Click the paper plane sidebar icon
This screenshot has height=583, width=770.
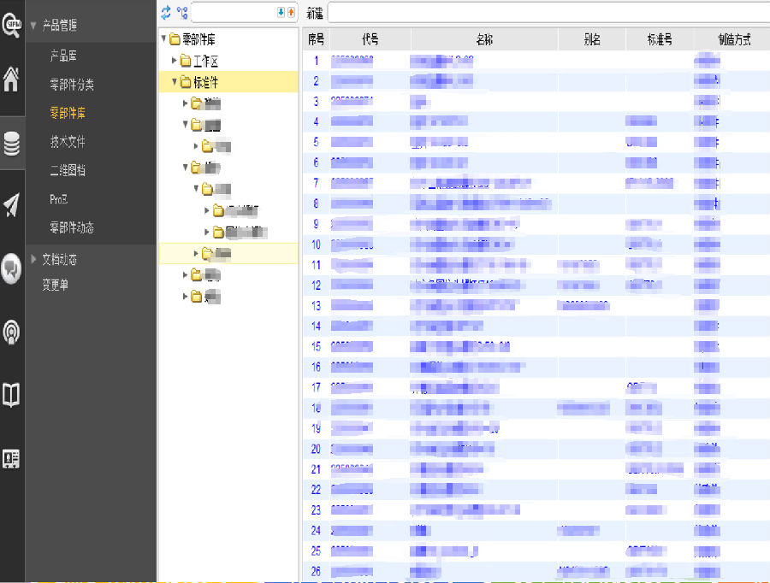pos(12,205)
